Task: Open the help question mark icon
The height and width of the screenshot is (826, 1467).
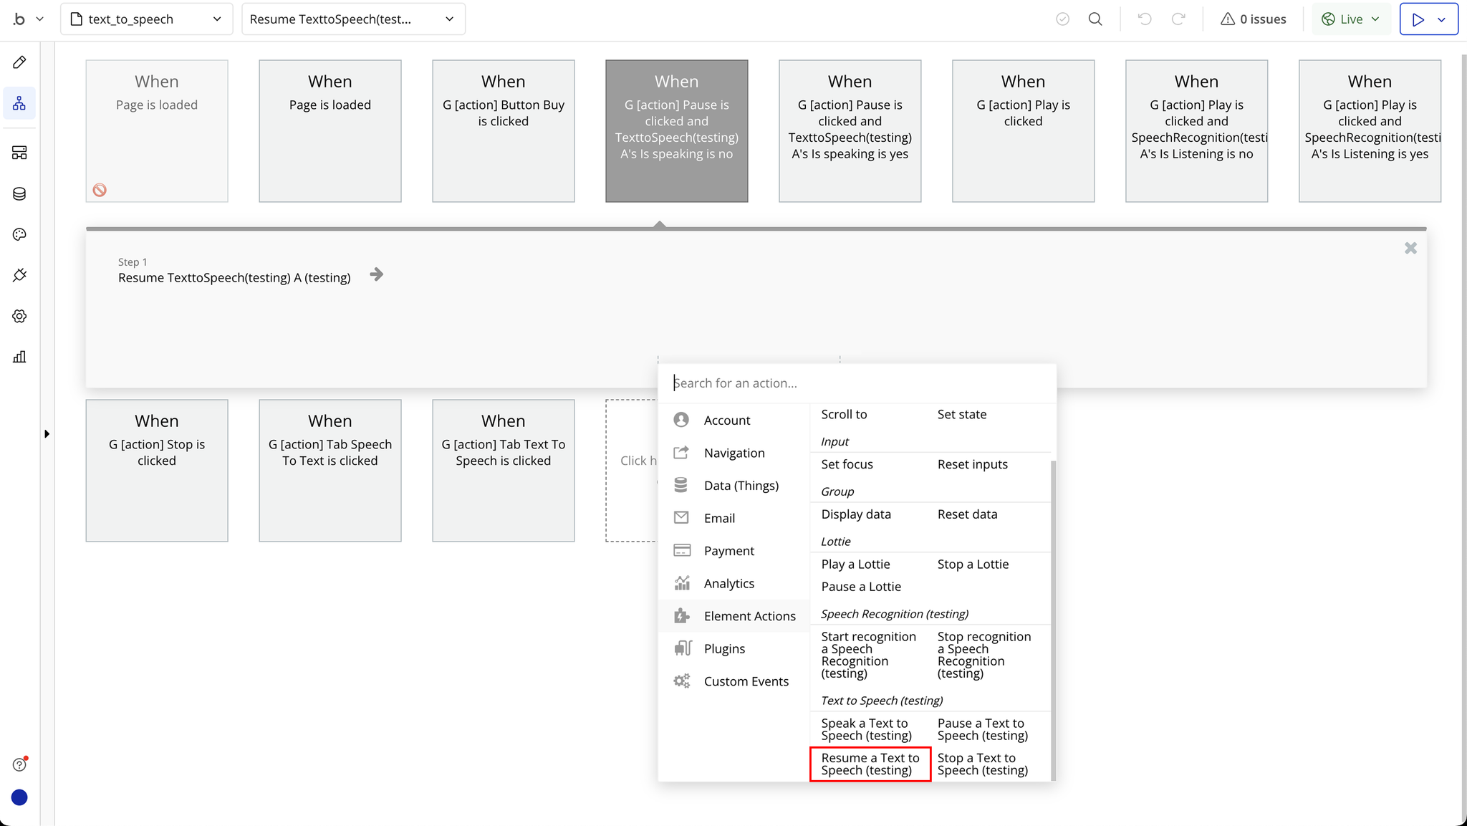Action: pos(19,764)
